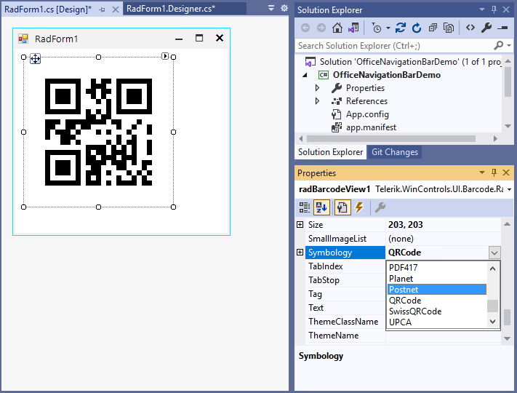Image resolution: width=517 pixels, height=393 pixels.
Task: Auto-hide the Properties panel with pin icon
Action: (494, 172)
